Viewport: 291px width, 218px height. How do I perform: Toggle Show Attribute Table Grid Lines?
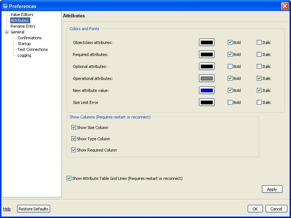point(69,178)
